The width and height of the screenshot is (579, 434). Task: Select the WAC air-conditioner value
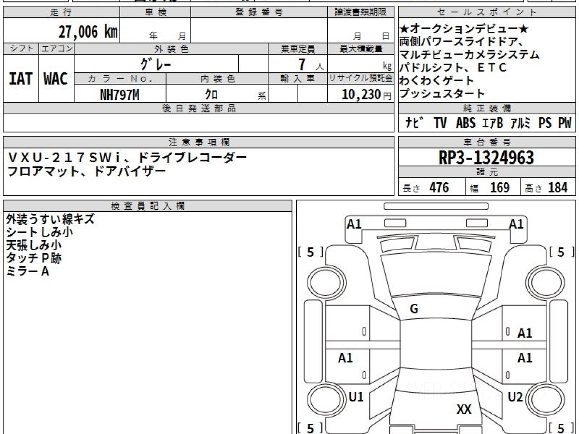pos(56,79)
